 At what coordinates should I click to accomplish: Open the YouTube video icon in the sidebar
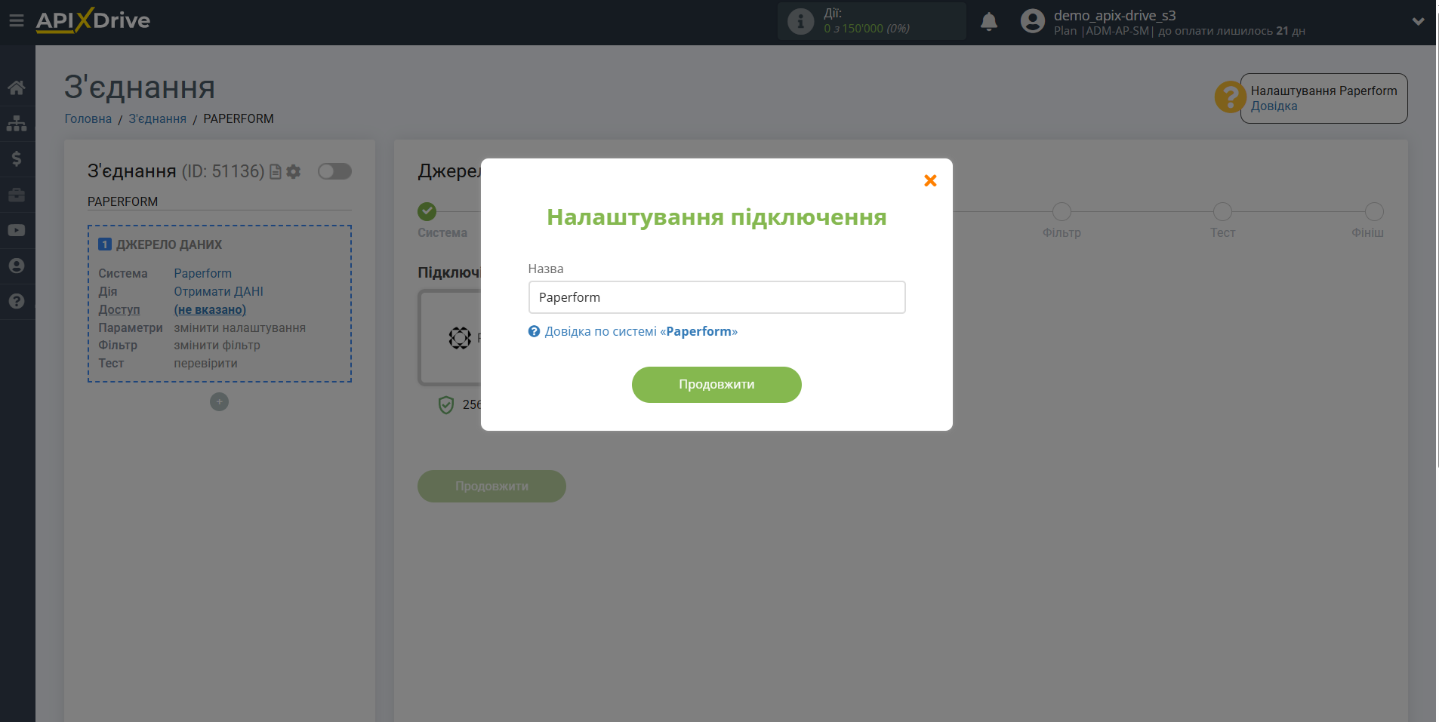pyautogui.click(x=17, y=230)
